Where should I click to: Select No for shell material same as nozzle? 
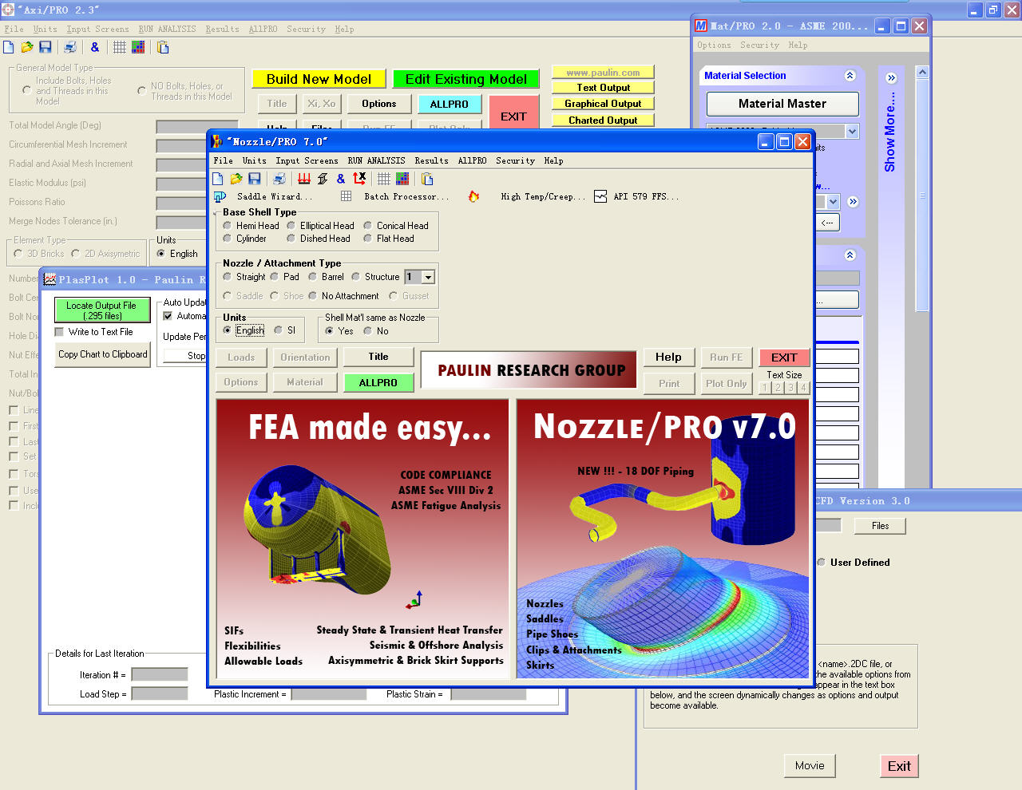(368, 331)
